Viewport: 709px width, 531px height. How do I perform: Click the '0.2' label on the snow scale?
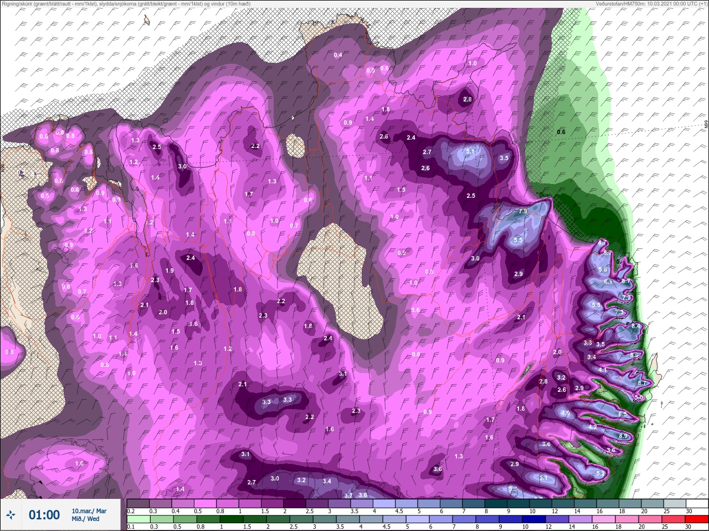tap(131, 511)
